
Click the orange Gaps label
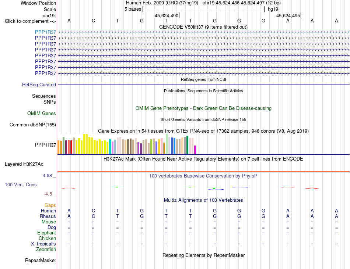coord(50,205)
